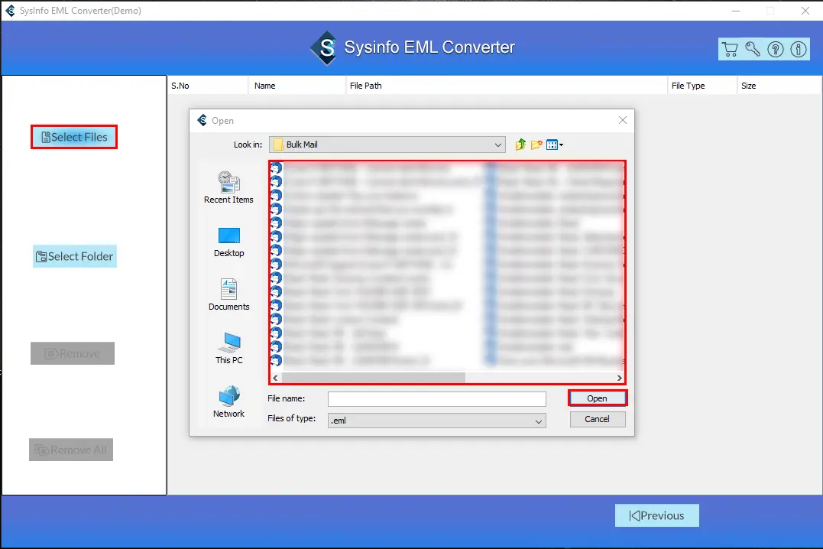This screenshot has height=549, width=823.
Task: Click the Cancel button in dialog
Action: [598, 419]
